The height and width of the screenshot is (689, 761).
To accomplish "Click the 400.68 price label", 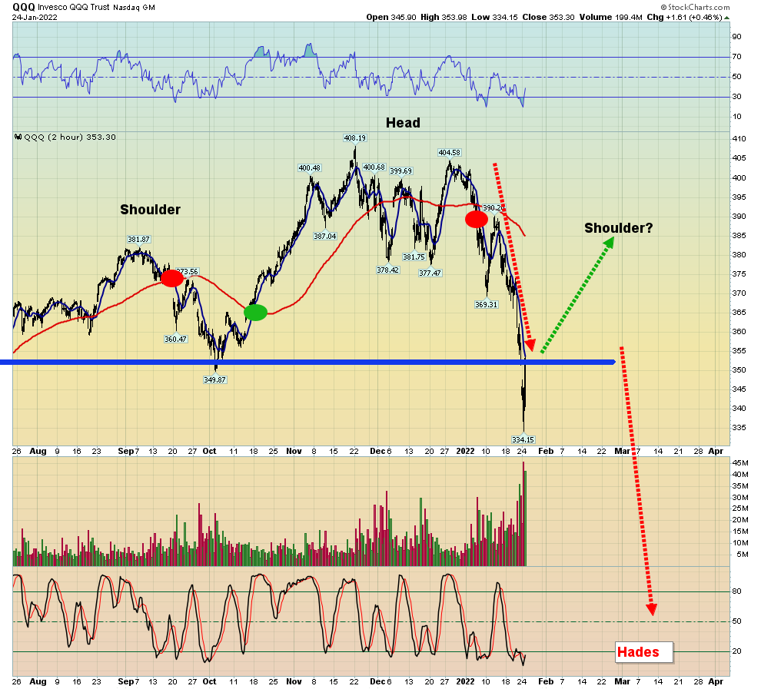I will click(374, 167).
